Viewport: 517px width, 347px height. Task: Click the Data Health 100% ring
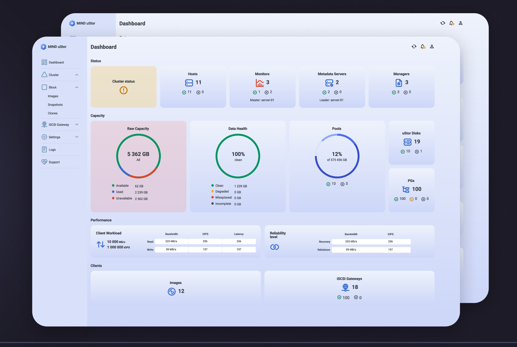(x=238, y=156)
